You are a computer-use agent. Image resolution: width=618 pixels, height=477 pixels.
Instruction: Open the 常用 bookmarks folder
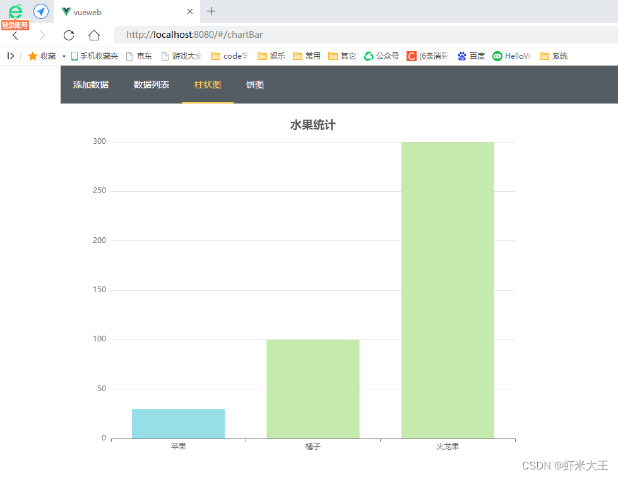(306, 56)
